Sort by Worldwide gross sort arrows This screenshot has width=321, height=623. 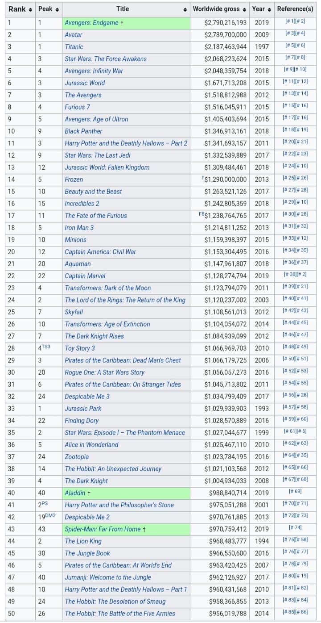245,9
